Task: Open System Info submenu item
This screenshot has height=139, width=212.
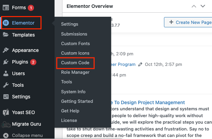Action: [x=73, y=92]
